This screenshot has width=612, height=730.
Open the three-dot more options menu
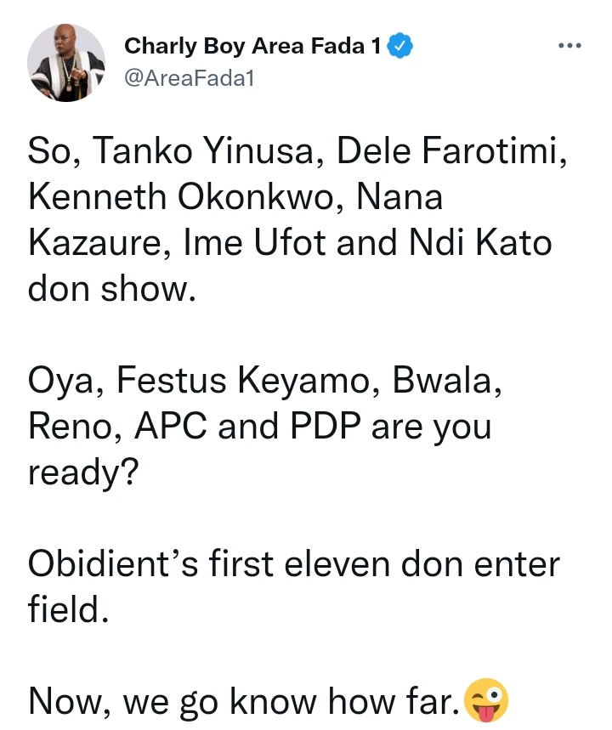point(570,46)
